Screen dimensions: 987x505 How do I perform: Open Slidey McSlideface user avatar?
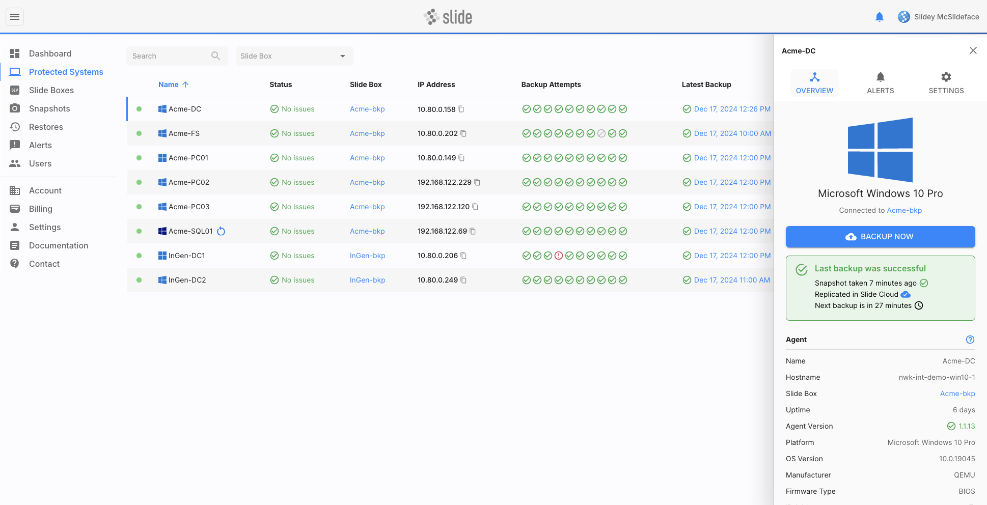[903, 17]
